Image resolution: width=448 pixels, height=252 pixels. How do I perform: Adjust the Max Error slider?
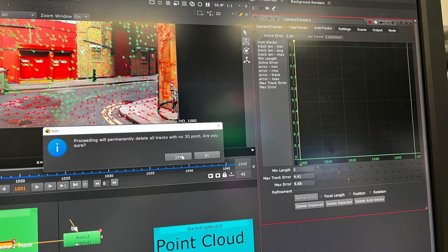click(368, 179)
